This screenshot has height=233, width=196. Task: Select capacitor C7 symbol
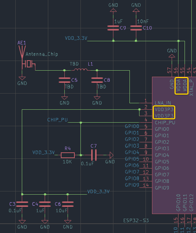[94, 155]
